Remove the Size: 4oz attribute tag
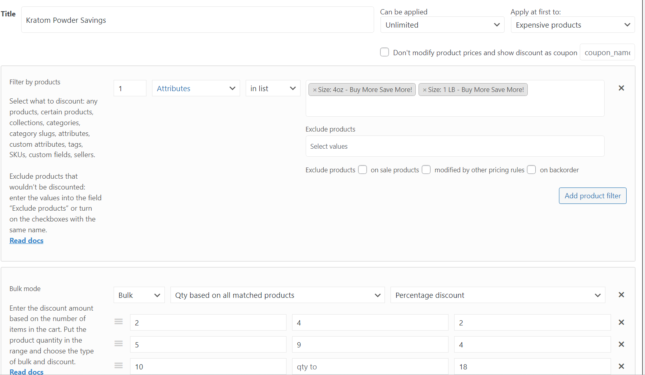The image size is (645, 375). (x=315, y=90)
